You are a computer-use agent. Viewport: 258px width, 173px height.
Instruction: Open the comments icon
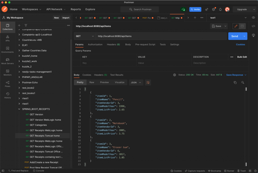point(242,26)
